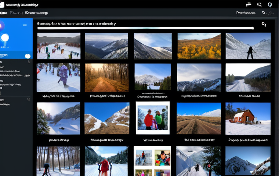Viewport: 279px width, 176px height.
Task: Open the snowy valley with pine tree photo
Action: coord(58,118)
